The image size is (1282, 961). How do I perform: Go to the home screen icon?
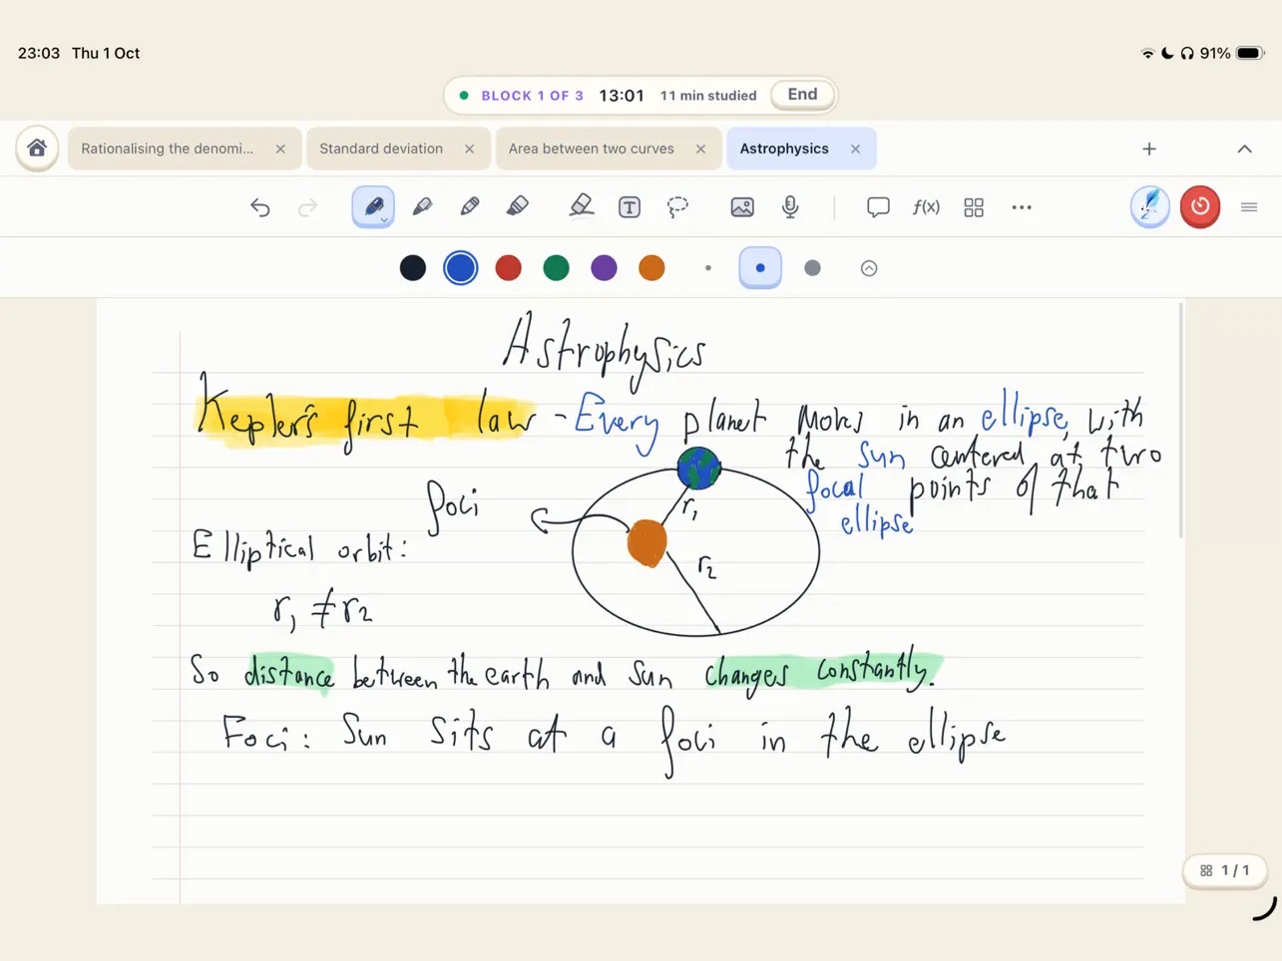(x=37, y=149)
